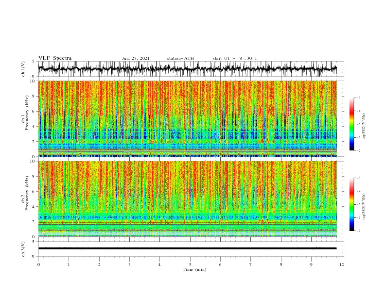
Task: Click the "ch.1 Frequency (kHz)" axis label
Action: tap(25, 112)
